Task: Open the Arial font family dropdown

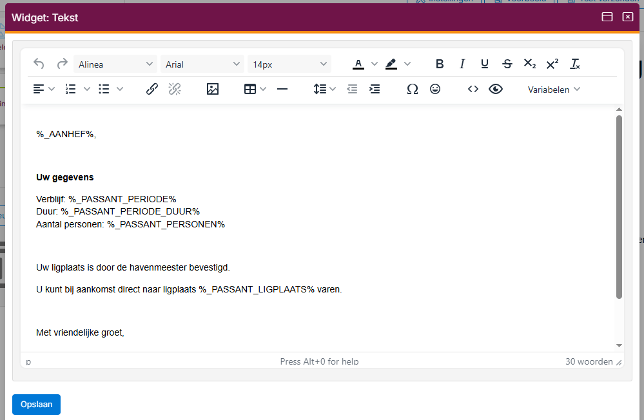Action: pyautogui.click(x=202, y=64)
